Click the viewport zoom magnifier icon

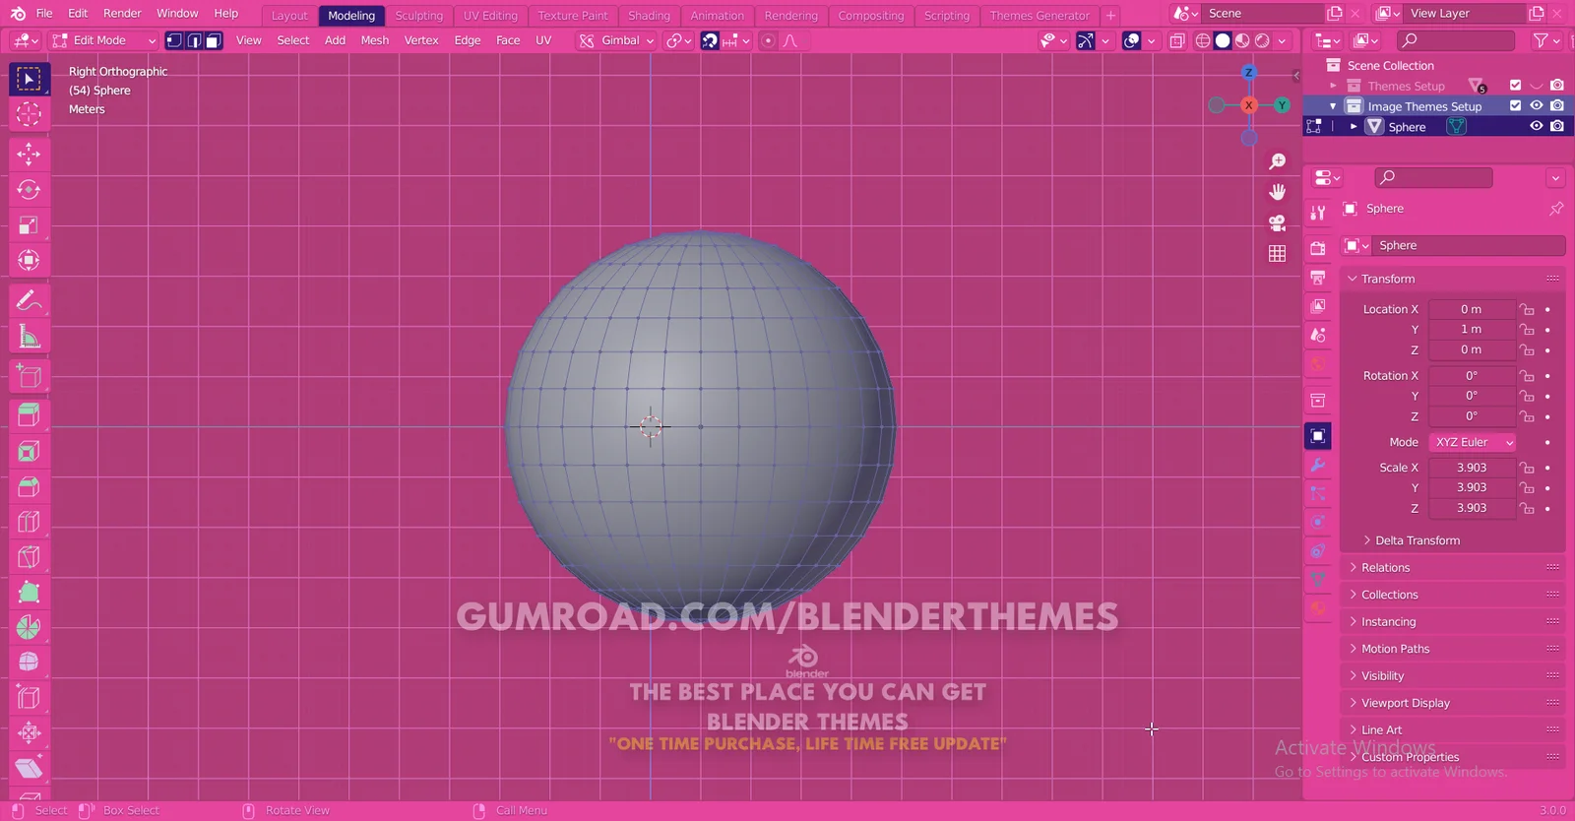(1278, 161)
